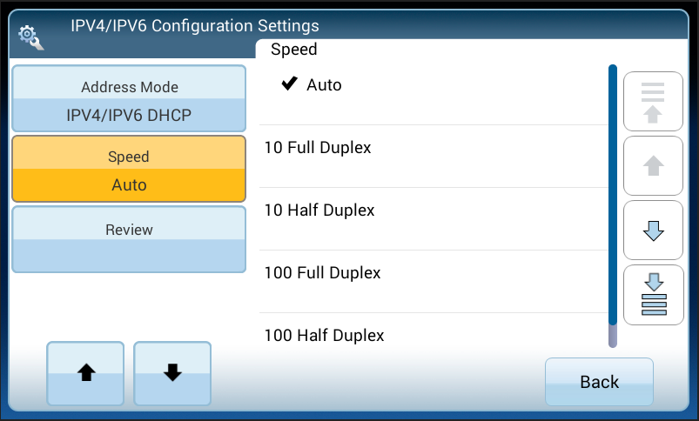This screenshot has height=421, width=699.
Task: Click the blue scrollbar thumb of the speed list
Action: pos(613,191)
